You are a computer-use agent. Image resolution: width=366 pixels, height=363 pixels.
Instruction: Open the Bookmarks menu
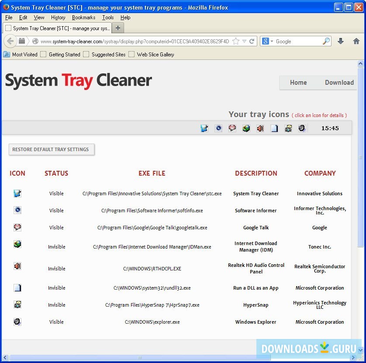click(x=83, y=17)
